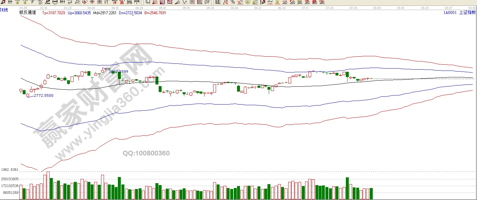Click the 05-10 date on timeline
Screen dimensions: 477x200
(163, 7)
